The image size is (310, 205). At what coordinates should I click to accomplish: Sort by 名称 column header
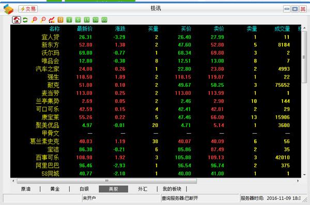[x=54, y=29]
